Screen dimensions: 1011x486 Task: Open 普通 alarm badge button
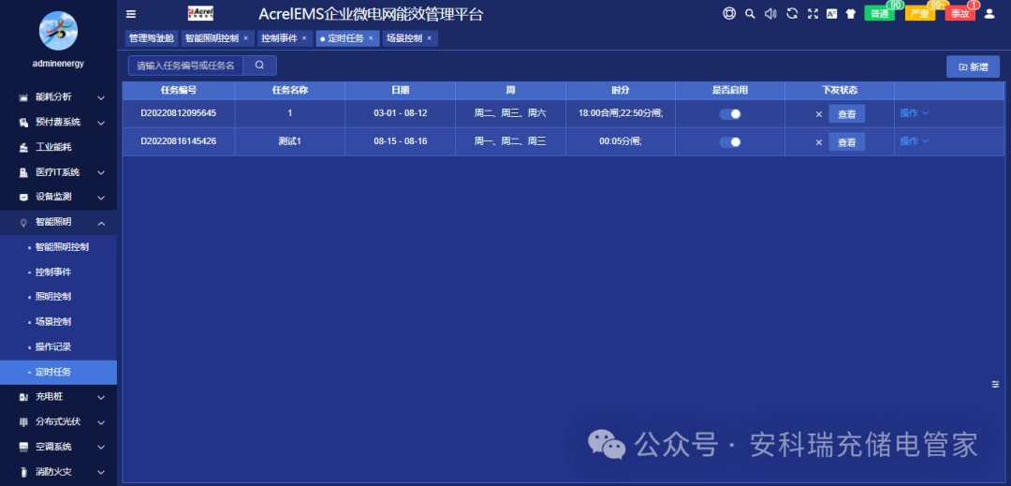pyautogui.click(x=879, y=13)
